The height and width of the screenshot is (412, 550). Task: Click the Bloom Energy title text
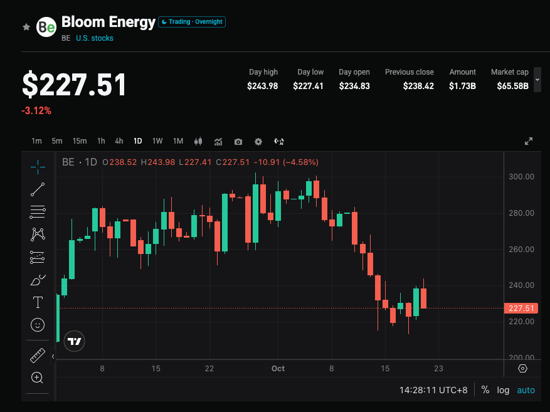tap(108, 22)
